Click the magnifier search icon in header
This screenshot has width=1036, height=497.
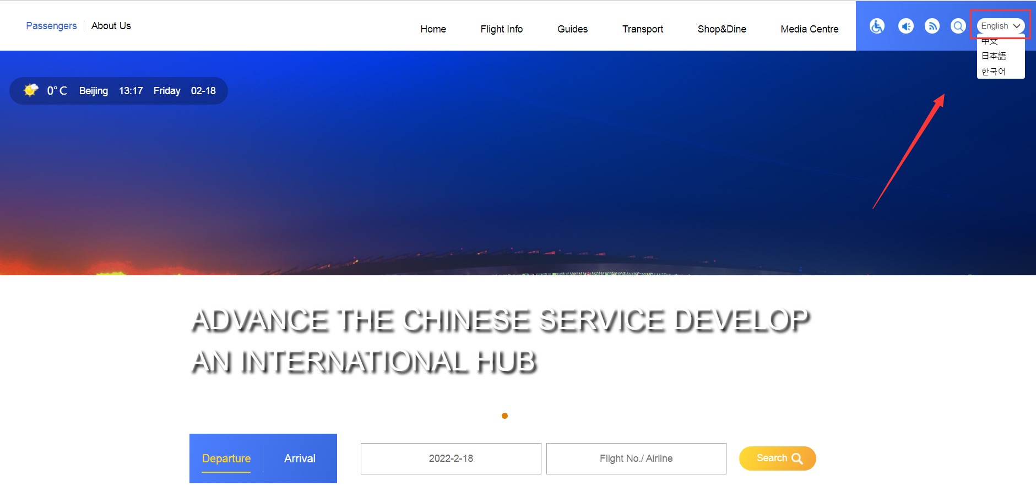(x=958, y=26)
